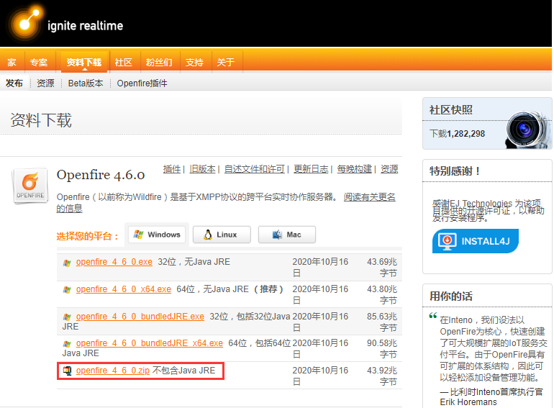This screenshot has width=554, height=408.
Task: Click the zip archive icon beside openfire_4_6_0.zip
Action: pyautogui.click(x=67, y=371)
